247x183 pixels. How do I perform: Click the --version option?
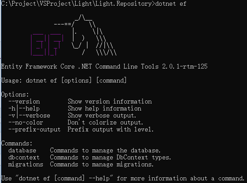(24, 101)
